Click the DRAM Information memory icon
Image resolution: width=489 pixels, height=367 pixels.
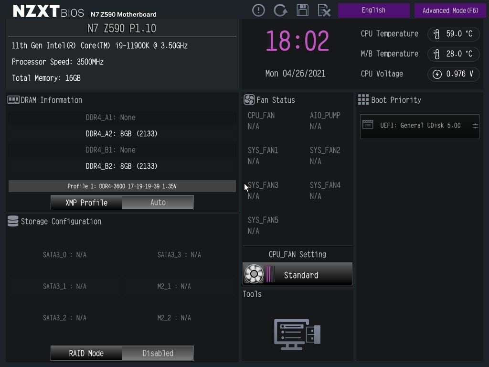pyautogui.click(x=13, y=100)
